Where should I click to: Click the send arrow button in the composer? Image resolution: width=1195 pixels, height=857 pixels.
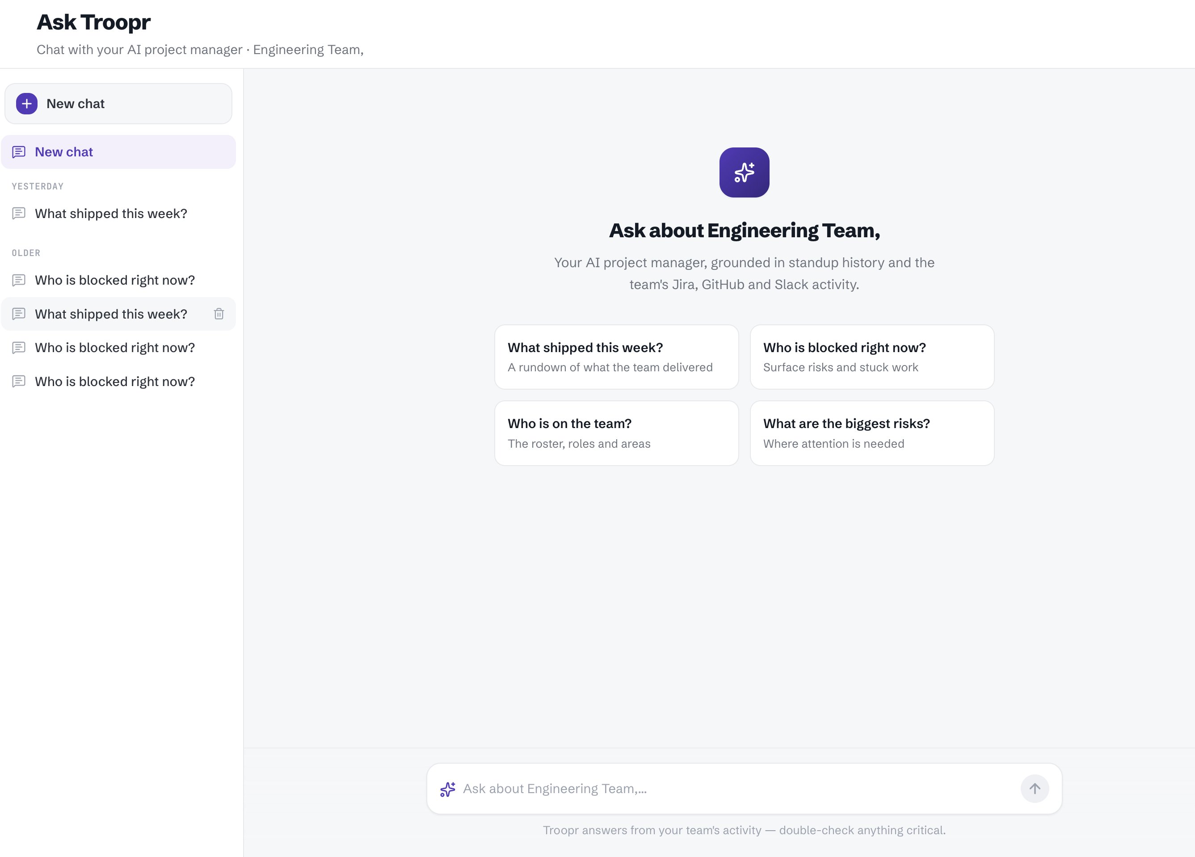click(x=1034, y=789)
